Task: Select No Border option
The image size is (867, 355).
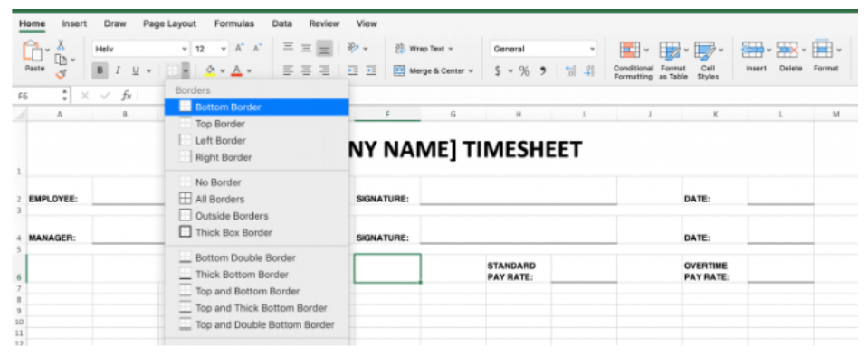Action: 256,182
